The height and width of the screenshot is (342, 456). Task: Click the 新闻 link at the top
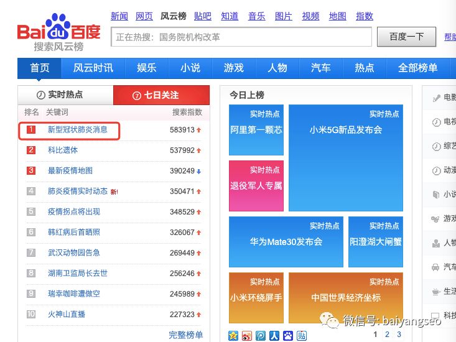click(x=119, y=16)
